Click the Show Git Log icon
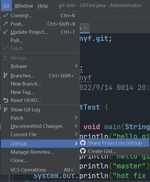The height and width of the screenshot is (182, 150). (5, 110)
